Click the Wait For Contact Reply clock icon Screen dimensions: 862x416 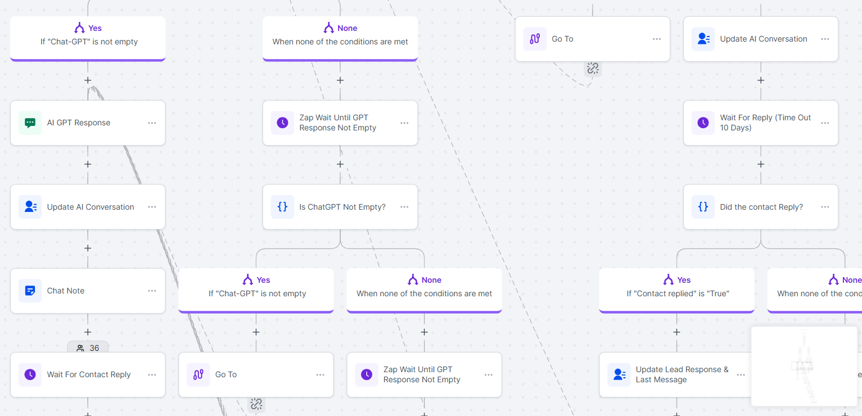(30, 375)
